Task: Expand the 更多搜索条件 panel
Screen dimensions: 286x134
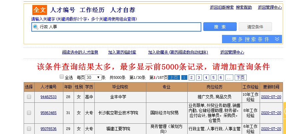Action: tap(252, 39)
